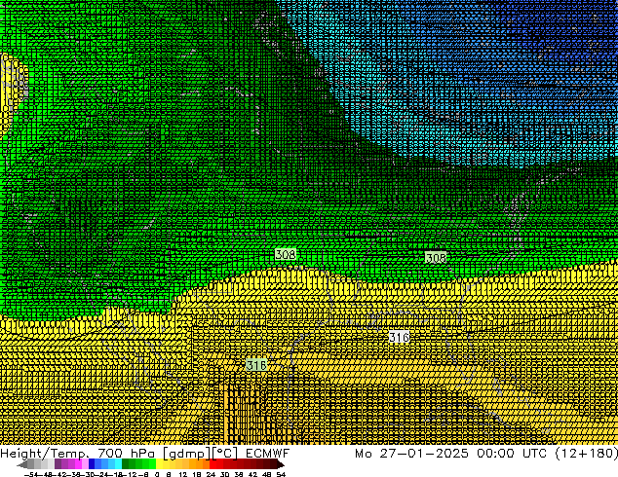The image size is (618, 477).
Task: Click the dark right arrow of the color scale
Action: [281, 464]
